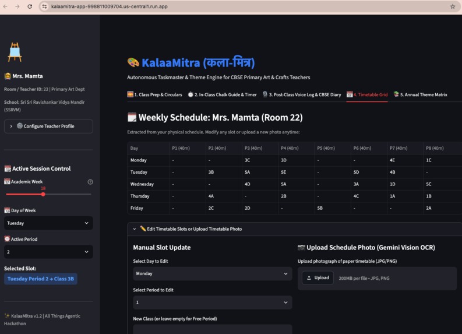Open the Select Period to Edit dropdown
The image size is (462, 334).
(x=213, y=303)
